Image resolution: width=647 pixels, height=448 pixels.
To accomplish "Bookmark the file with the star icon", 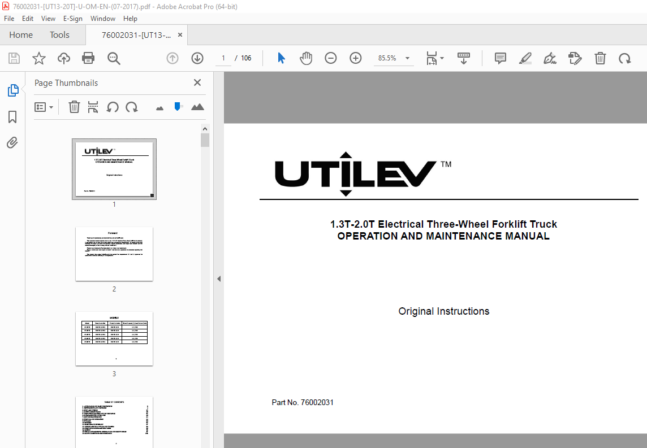I will coord(39,58).
